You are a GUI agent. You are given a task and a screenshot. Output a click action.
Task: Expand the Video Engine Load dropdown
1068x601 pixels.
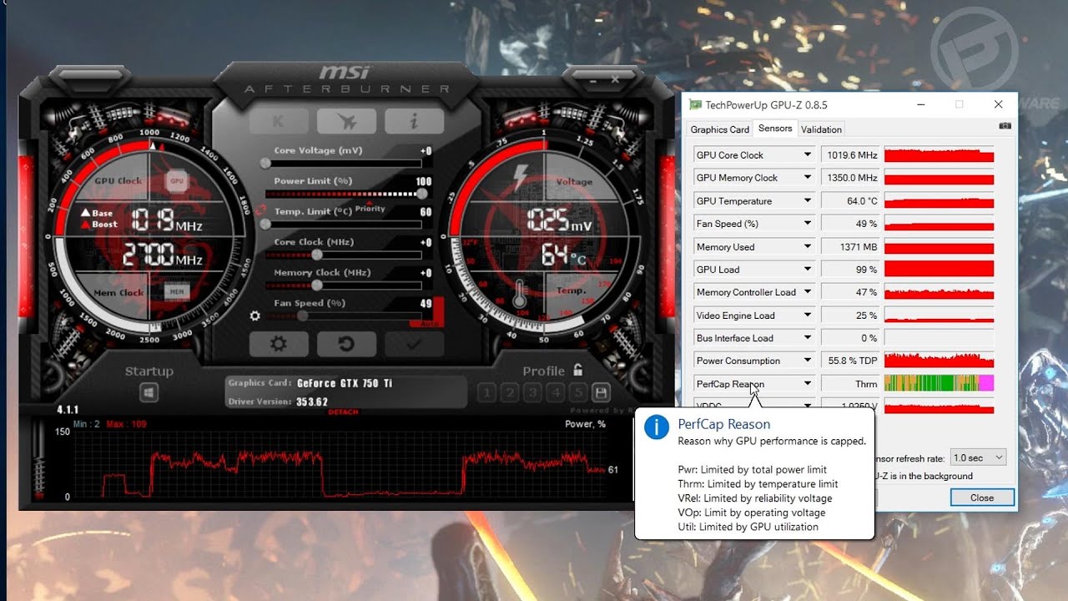tap(807, 316)
